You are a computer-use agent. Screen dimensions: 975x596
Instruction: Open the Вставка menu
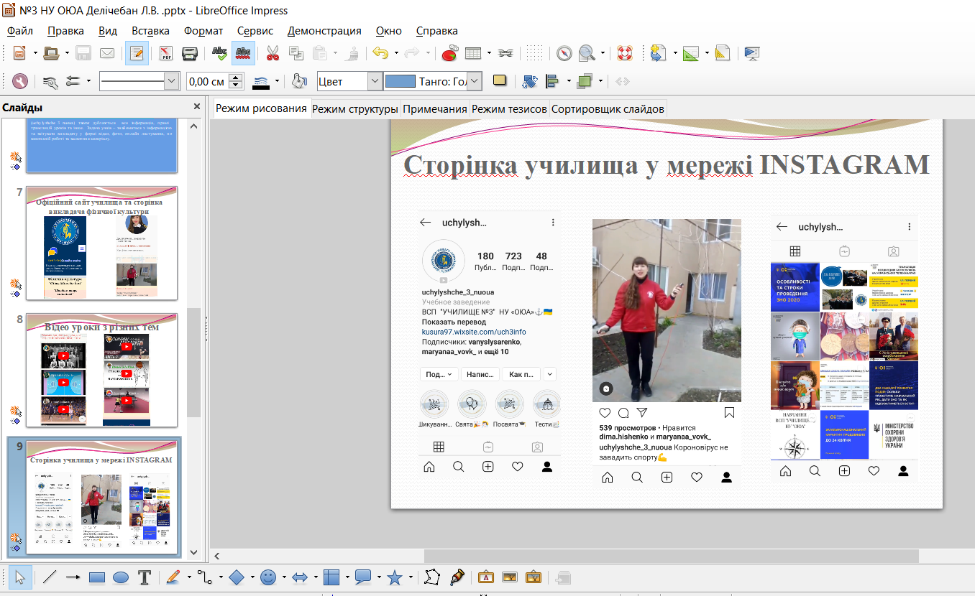coord(150,31)
